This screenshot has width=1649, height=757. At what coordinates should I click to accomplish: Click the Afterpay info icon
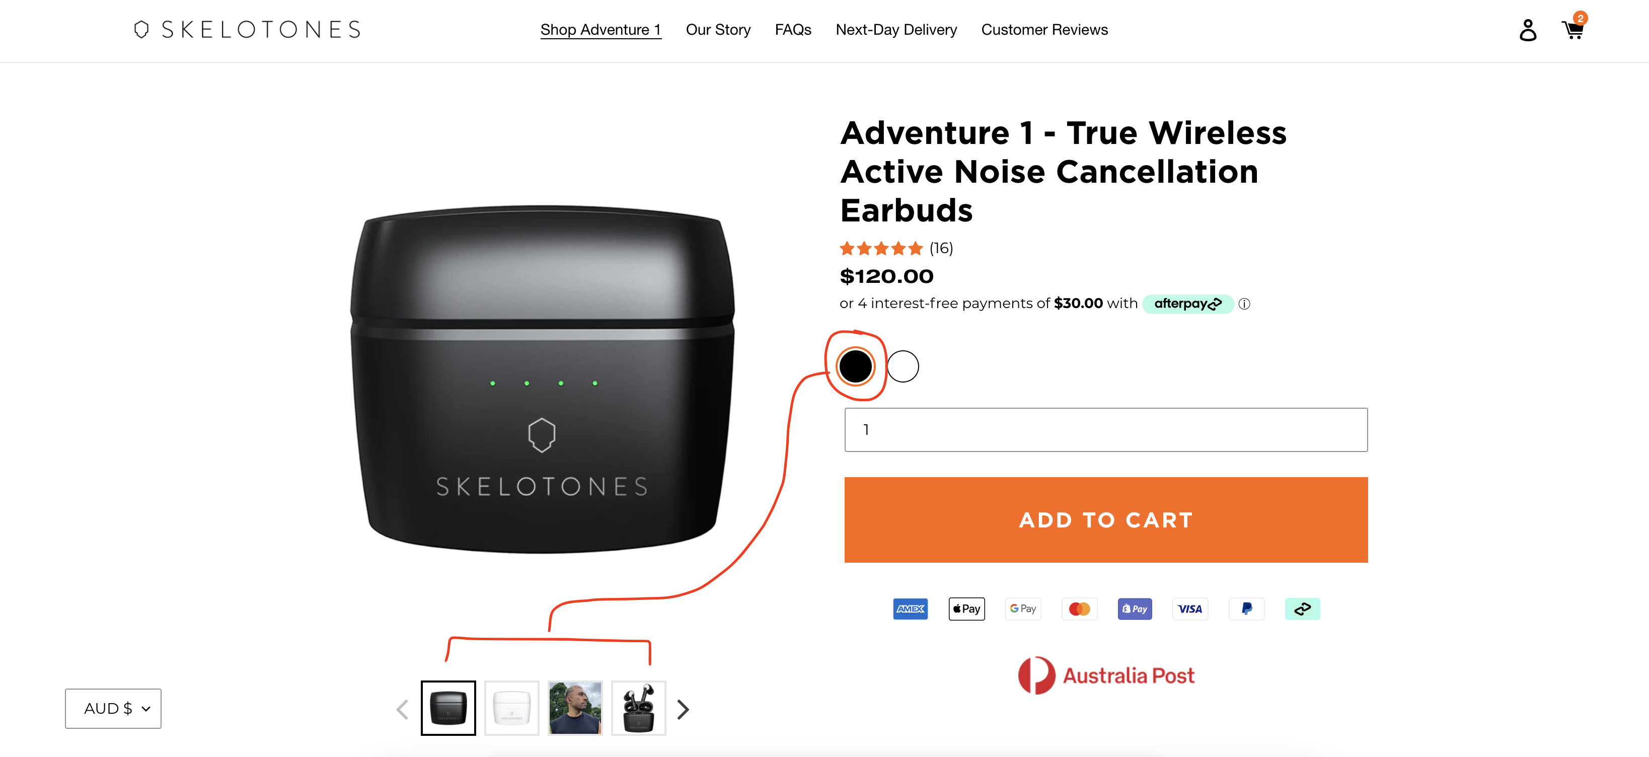click(x=1244, y=304)
